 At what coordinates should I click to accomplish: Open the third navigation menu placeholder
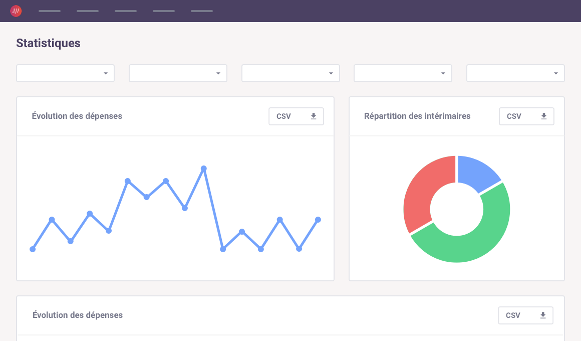(x=126, y=11)
